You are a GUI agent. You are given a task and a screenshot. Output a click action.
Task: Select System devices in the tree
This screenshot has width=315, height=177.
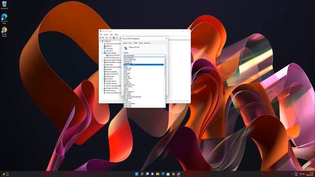(x=111, y=90)
